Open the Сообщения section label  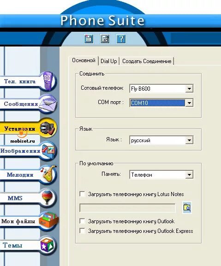click(x=21, y=104)
